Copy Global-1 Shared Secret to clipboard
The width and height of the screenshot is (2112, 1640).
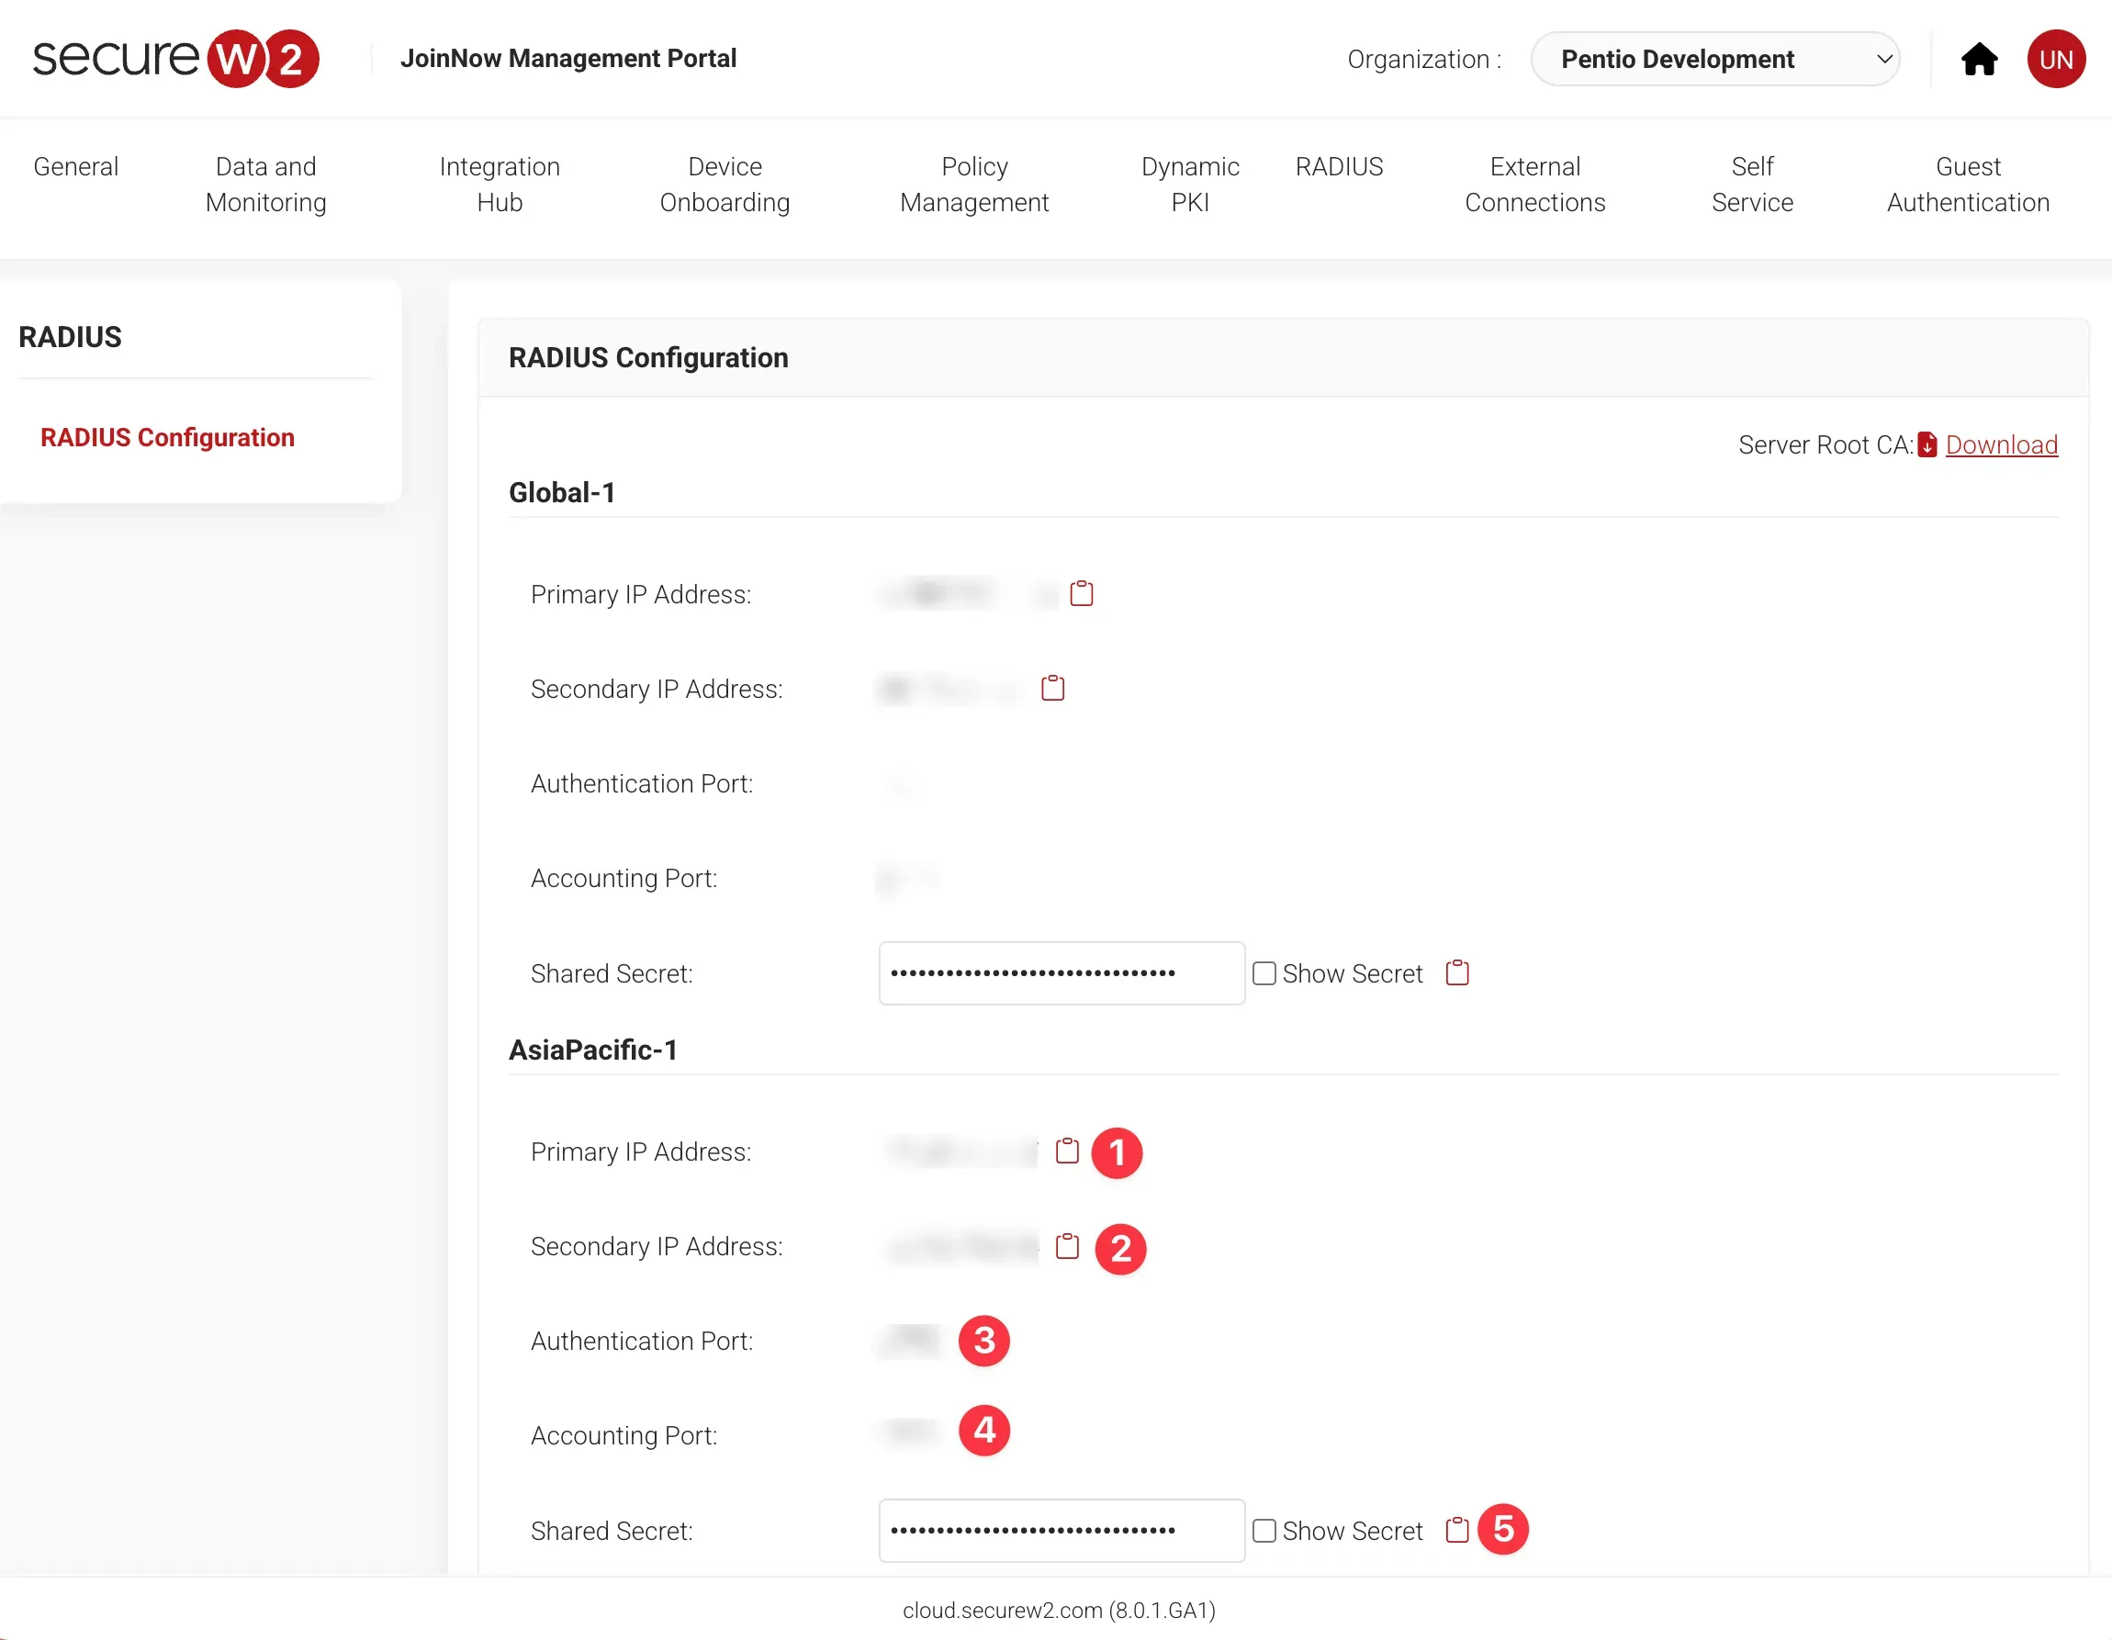[1456, 972]
